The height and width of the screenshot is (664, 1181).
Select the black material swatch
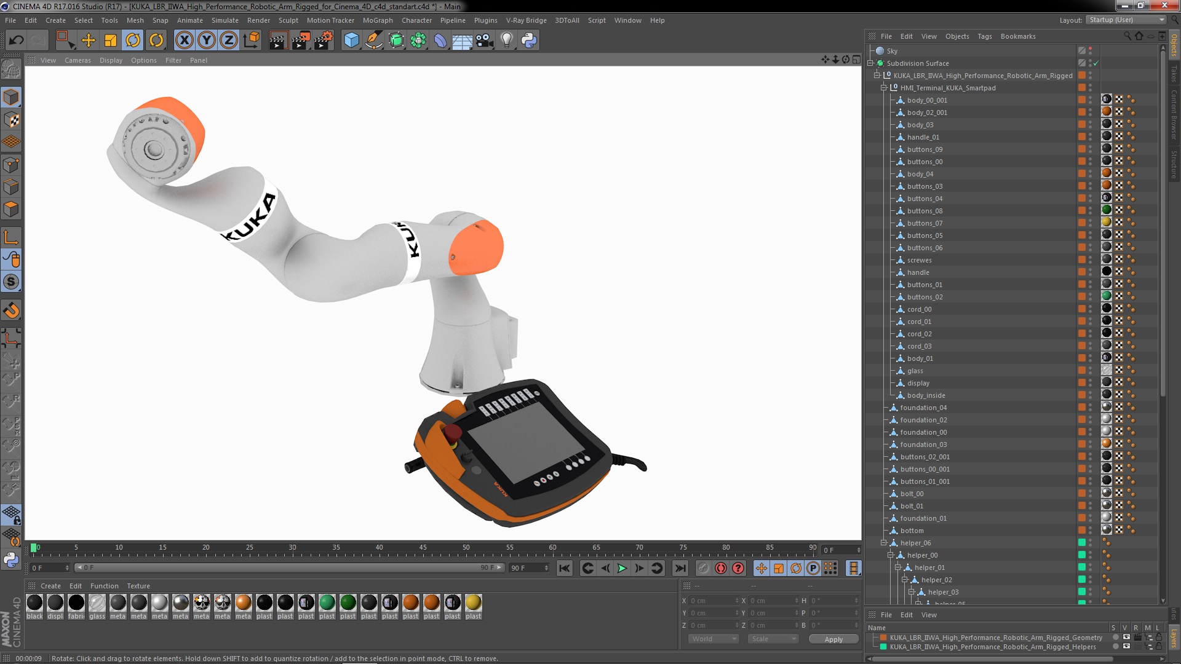click(34, 607)
